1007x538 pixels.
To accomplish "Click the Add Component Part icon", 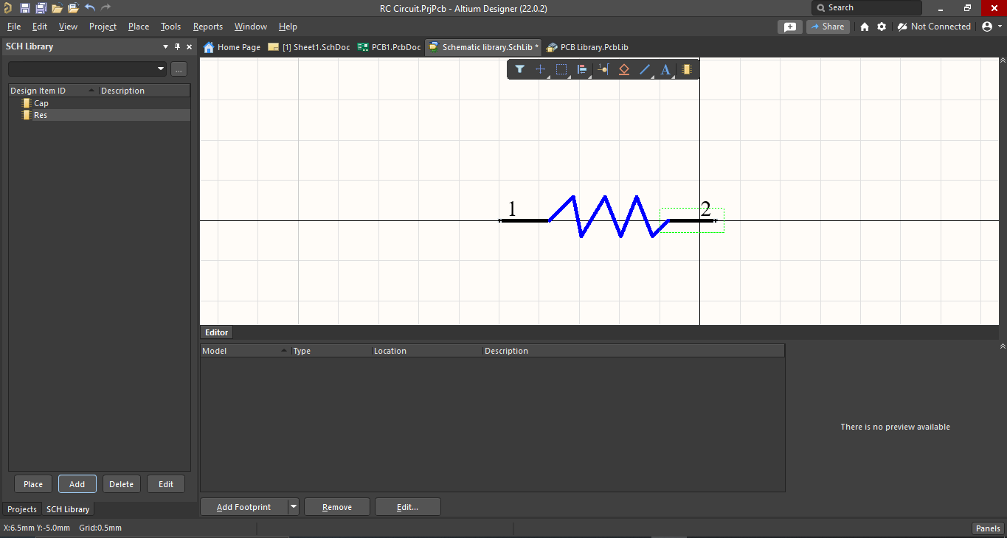I will [687, 69].
